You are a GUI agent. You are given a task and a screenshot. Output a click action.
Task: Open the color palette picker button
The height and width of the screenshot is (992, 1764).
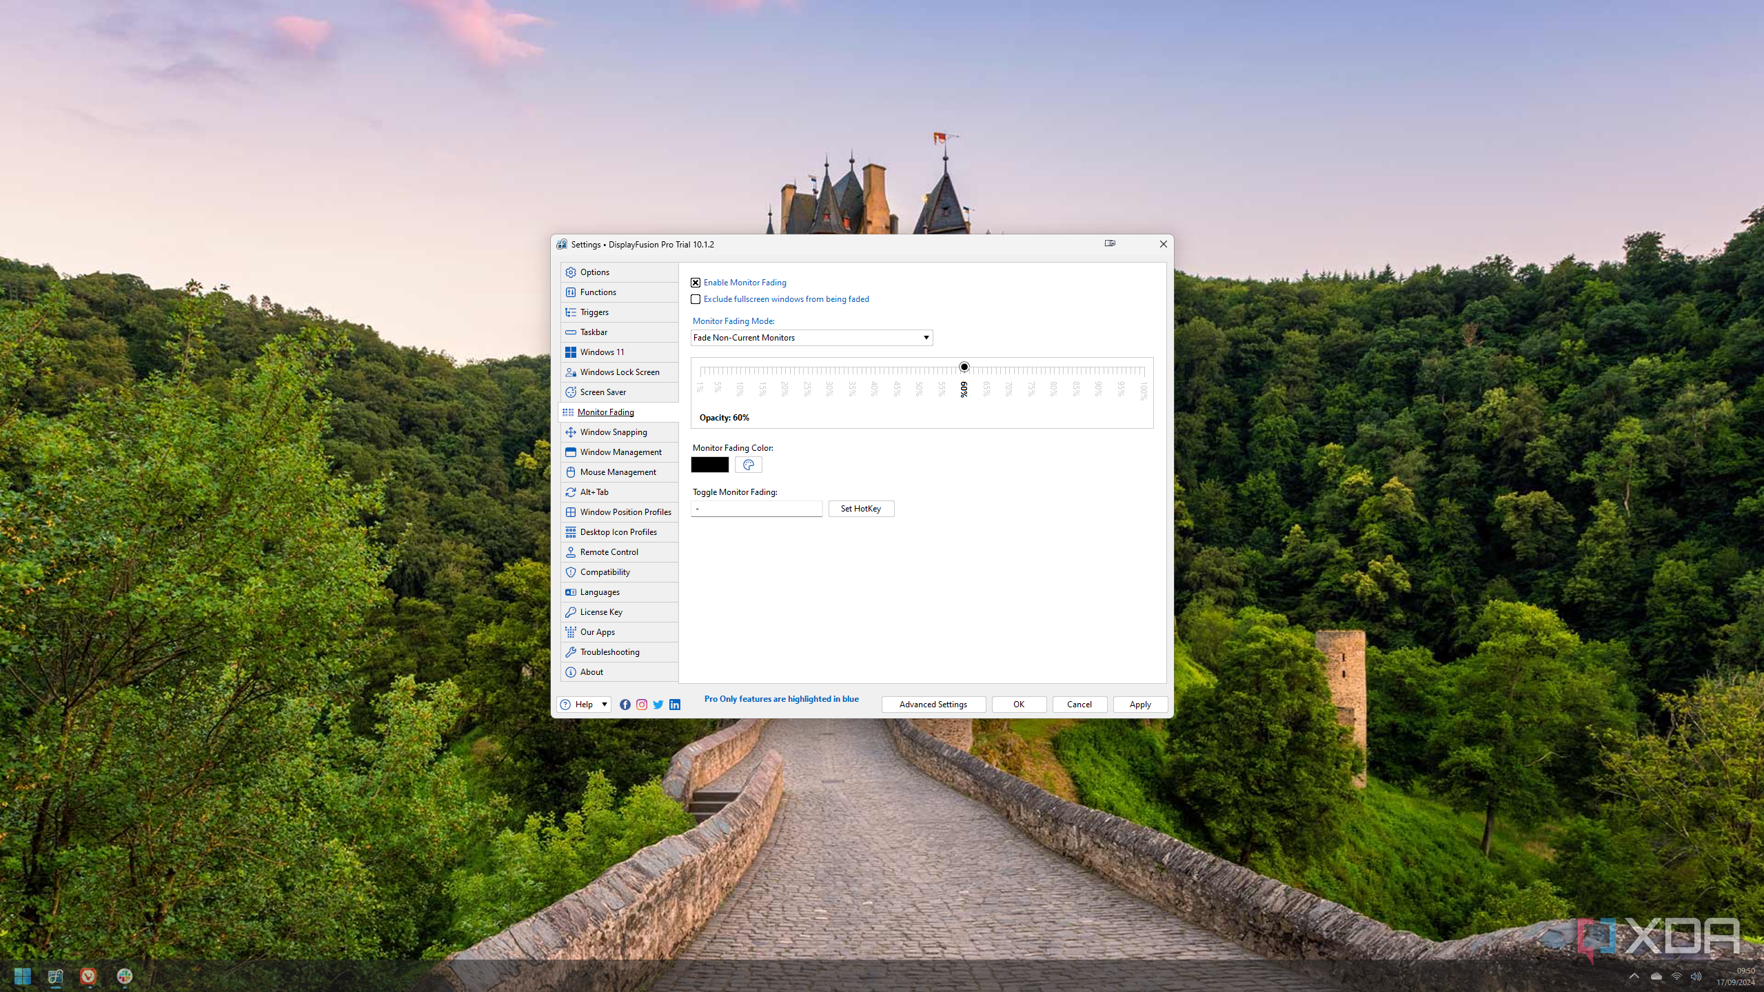click(x=748, y=465)
